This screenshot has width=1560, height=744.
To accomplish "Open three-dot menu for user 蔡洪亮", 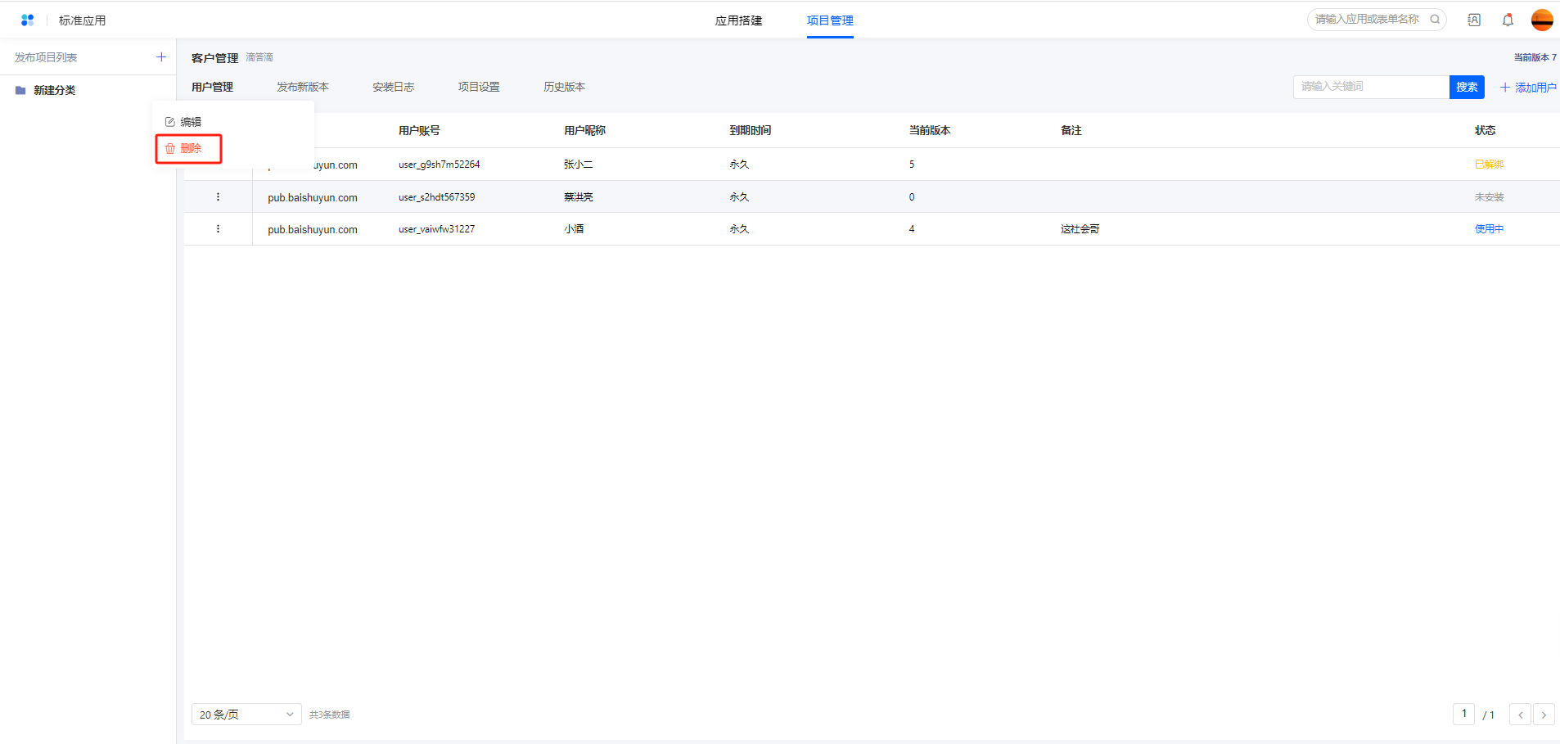I will [218, 197].
